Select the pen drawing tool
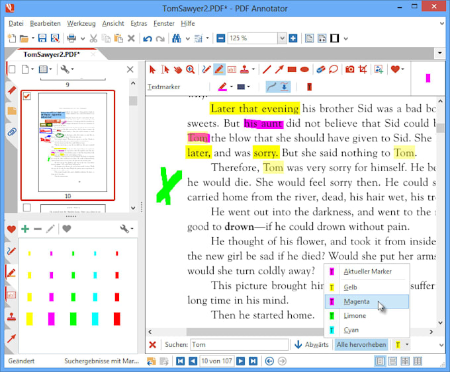The width and height of the screenshot is (450, 372). coord(206,69)
